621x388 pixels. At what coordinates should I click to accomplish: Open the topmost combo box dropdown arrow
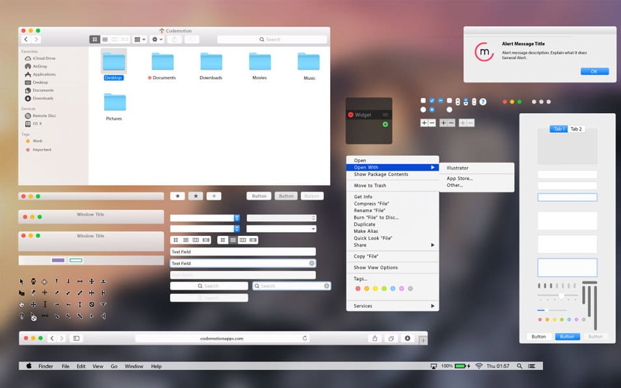pyautogui.click(x=236, y=218)
